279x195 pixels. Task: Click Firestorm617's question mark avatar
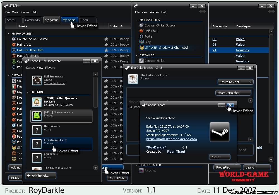tap(37, 144)
